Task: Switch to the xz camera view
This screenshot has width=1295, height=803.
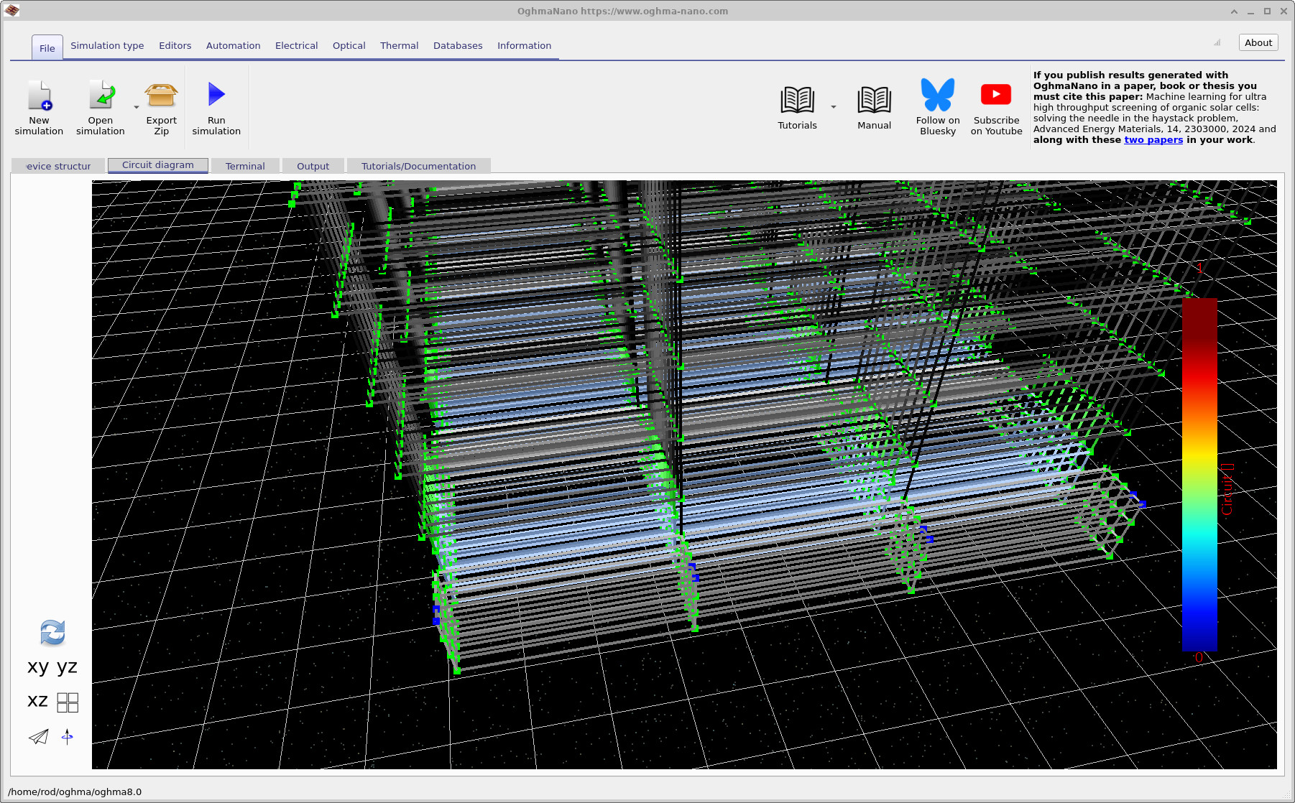Action: point(37,701)
